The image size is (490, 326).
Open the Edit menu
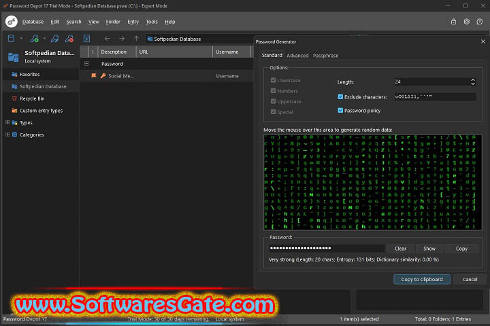pos(54,22)
